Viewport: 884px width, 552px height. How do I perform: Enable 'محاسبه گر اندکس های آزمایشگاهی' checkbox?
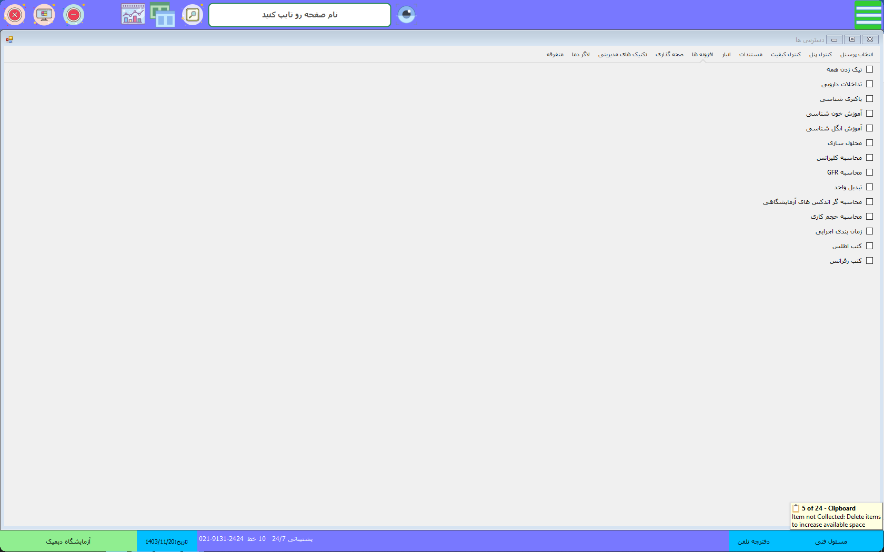click(x=869, y=202)
